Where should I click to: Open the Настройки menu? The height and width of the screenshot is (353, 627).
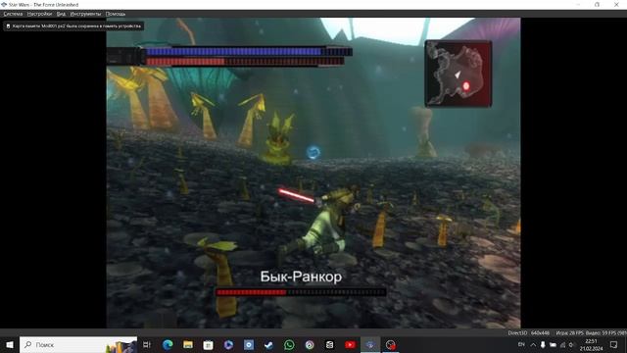39,14
